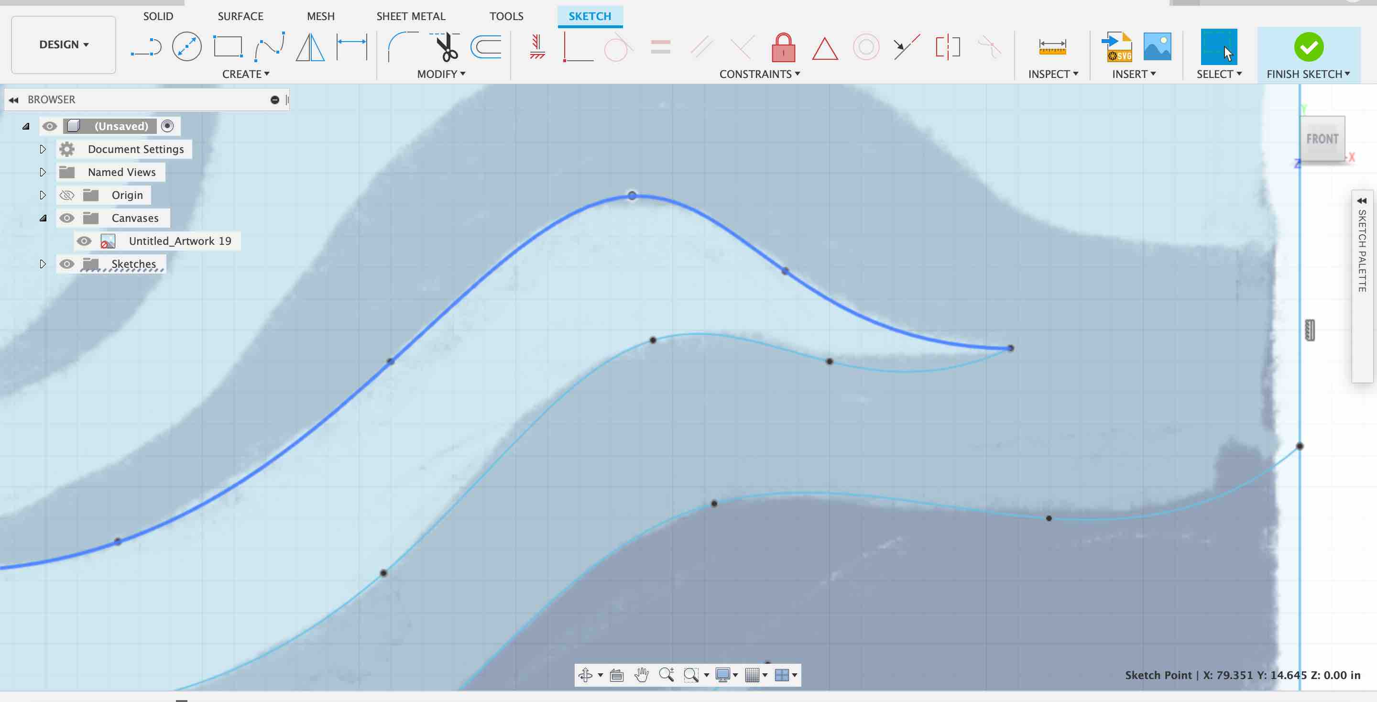Image resolution: width=1377 pixels, height=702 pixels.
Task: Apply the Collinear constraint
Action: point(907,47)
